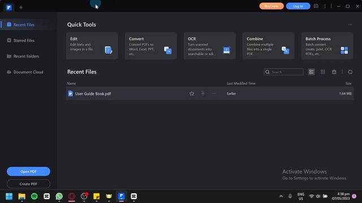Open clock and date 4:38 pm

click(x=341, y=196)
